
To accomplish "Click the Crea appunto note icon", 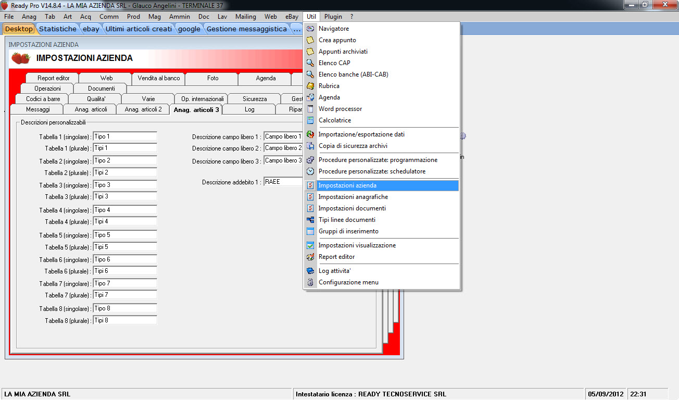I will 310,40.
